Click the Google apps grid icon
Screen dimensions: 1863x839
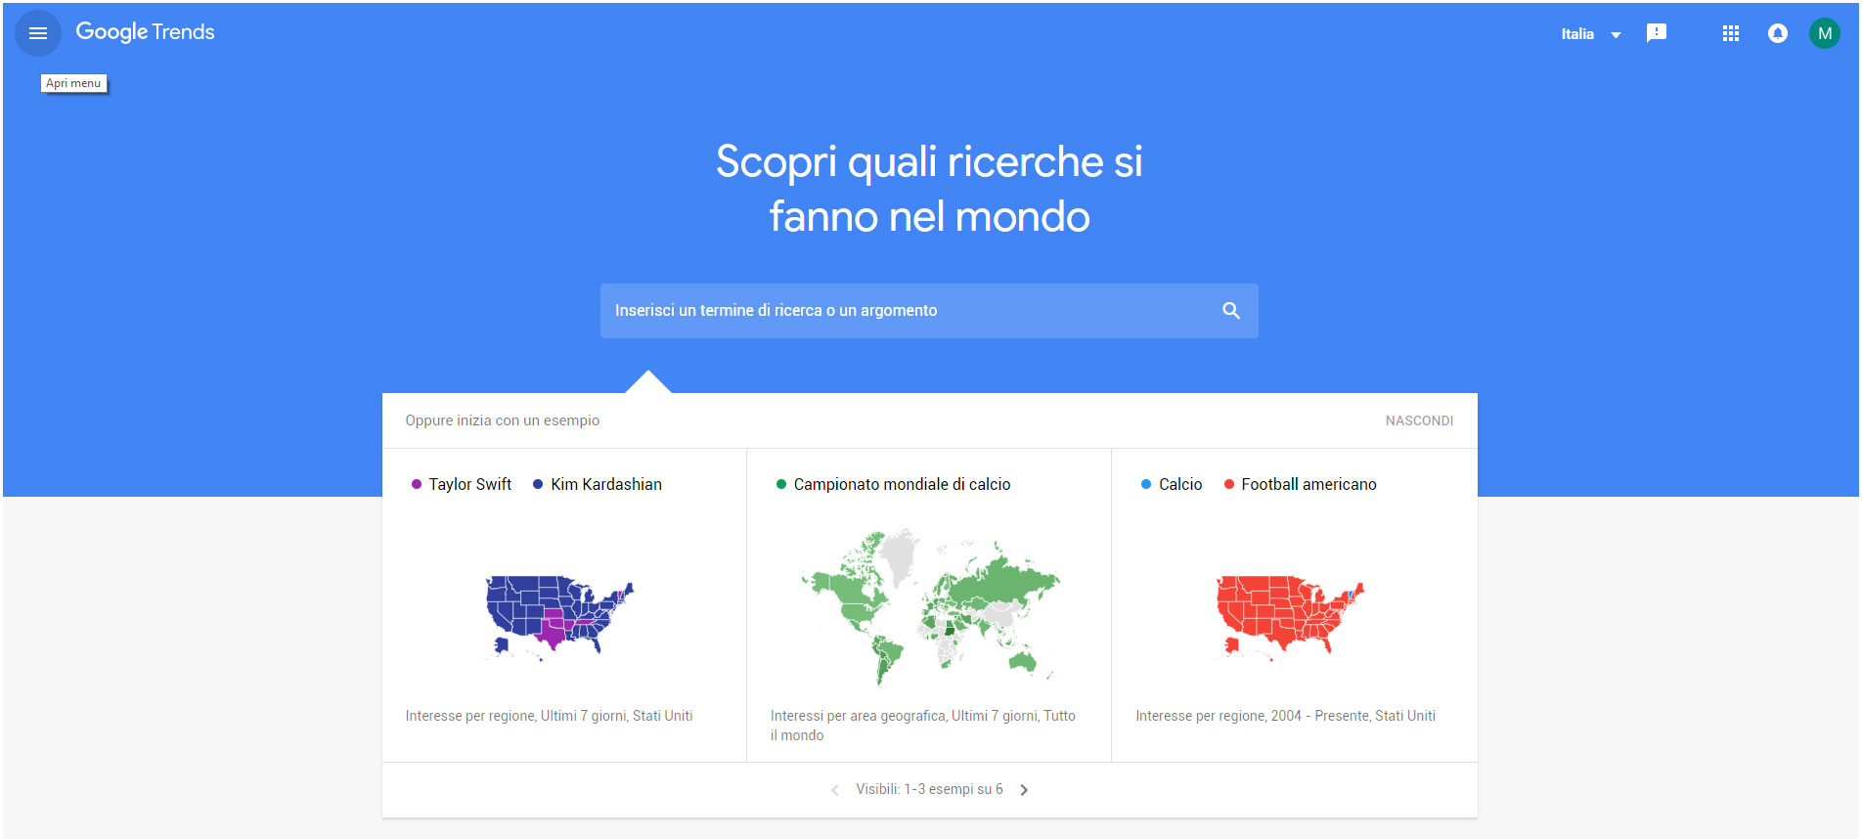click(x=1730, y=32)
